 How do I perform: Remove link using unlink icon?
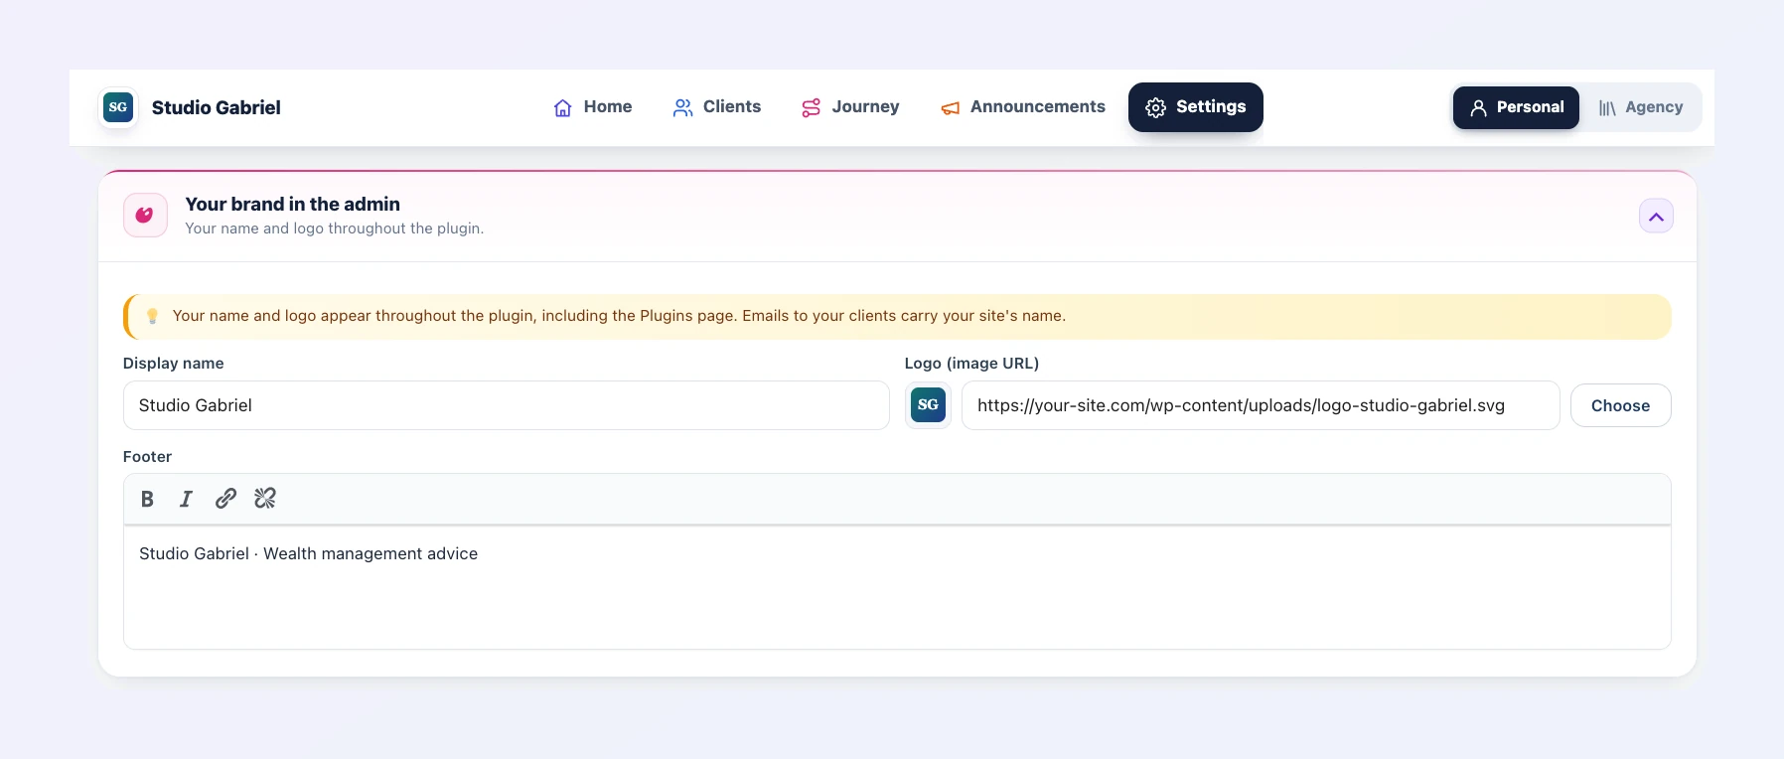tap(265, 499)
